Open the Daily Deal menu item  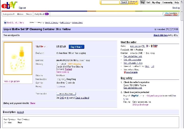[x=39, y=14]
